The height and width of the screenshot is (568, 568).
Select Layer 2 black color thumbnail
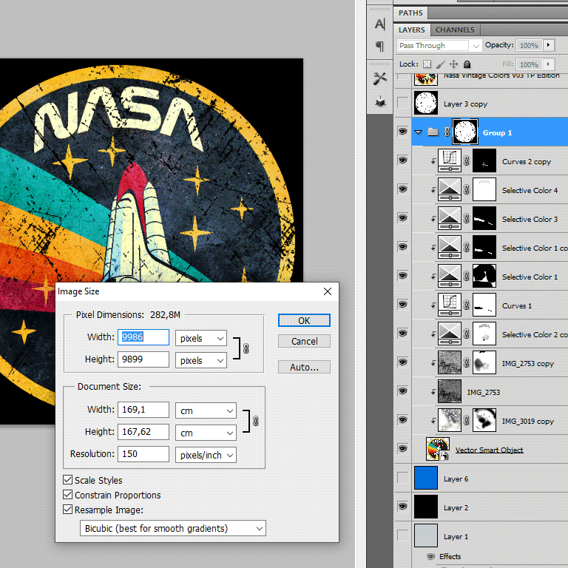[426, 507]
